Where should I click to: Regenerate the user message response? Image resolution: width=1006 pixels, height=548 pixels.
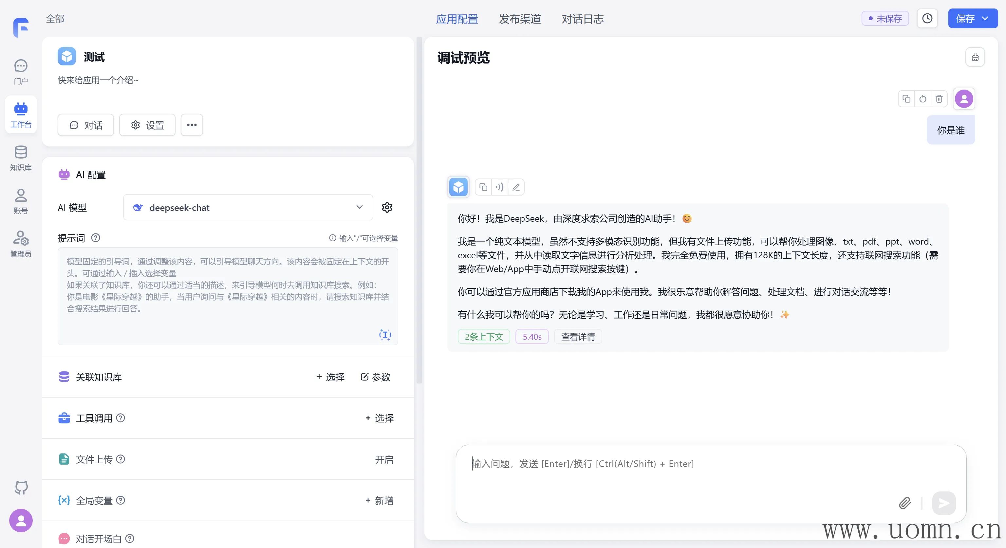(922, 99)
